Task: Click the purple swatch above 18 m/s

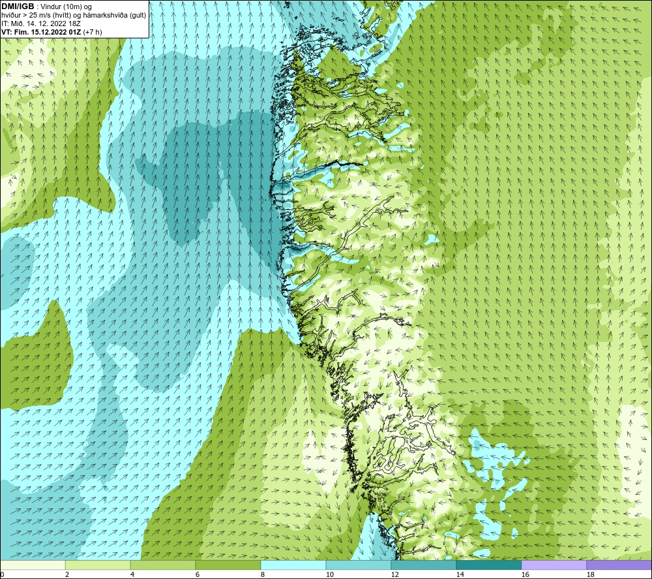Action: [x=619, y=565]
